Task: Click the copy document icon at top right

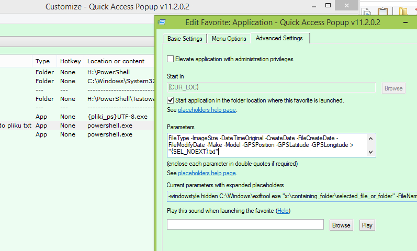Action: click(366, 12)
